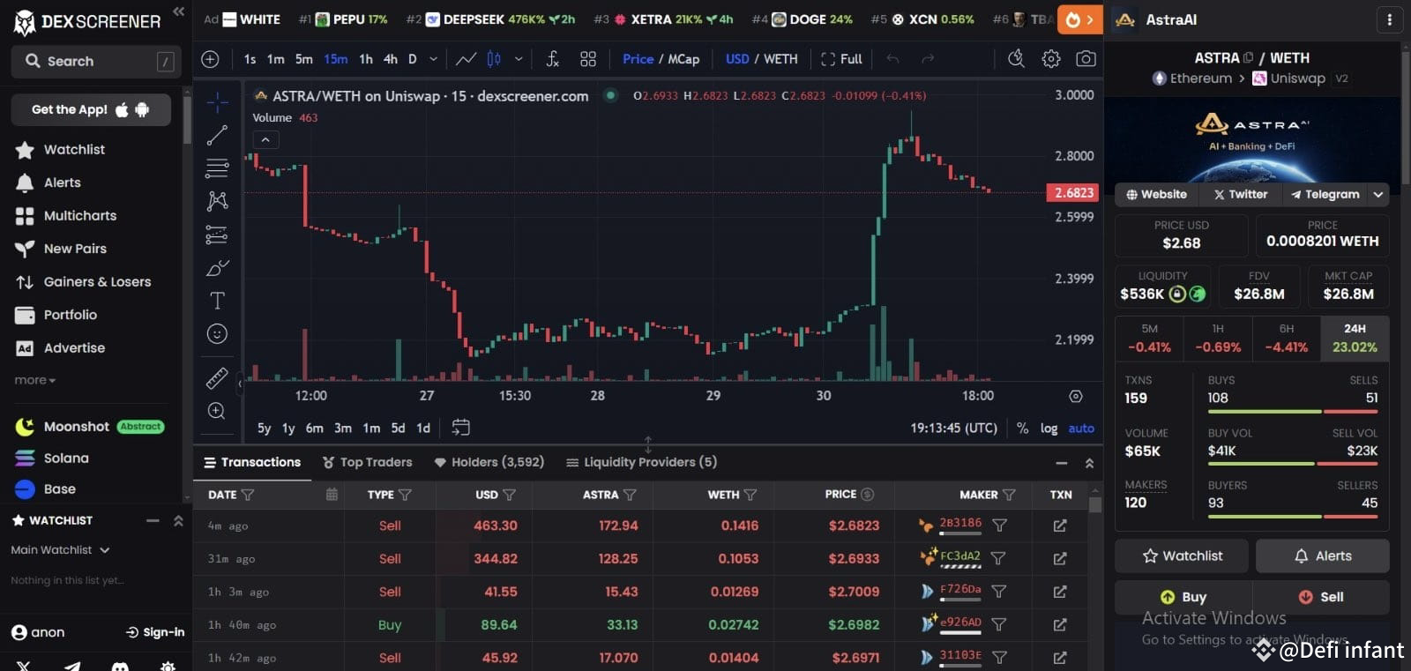Viewport: 1411px width, 671px height.
Task: Select the Transactions tab
Action: click(x=252, y=462)
